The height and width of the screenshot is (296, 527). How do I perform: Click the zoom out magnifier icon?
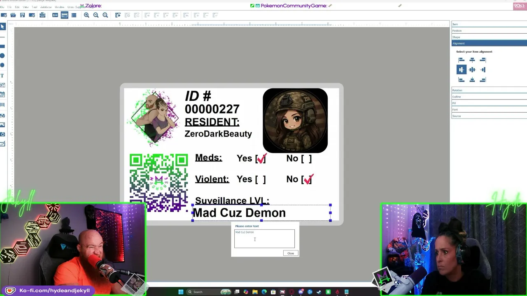(x=96, y=15)
